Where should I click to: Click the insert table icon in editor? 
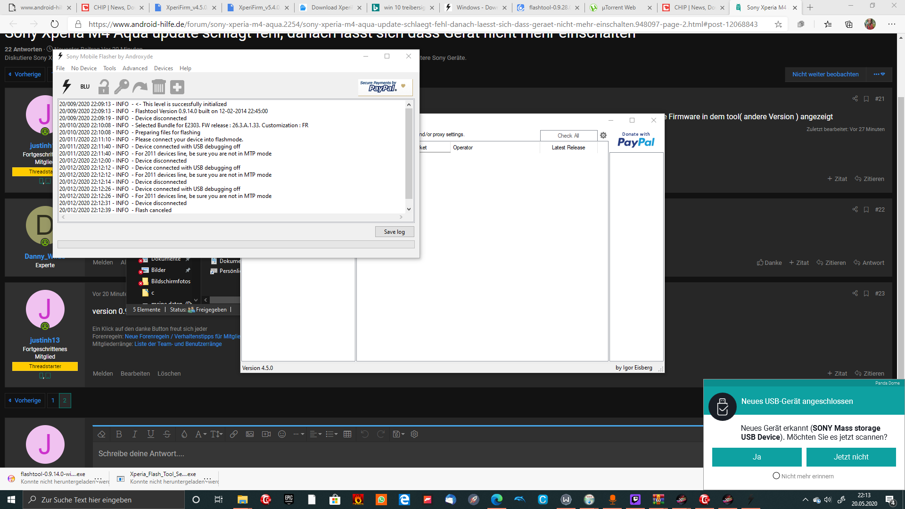(x=347, y=435)
